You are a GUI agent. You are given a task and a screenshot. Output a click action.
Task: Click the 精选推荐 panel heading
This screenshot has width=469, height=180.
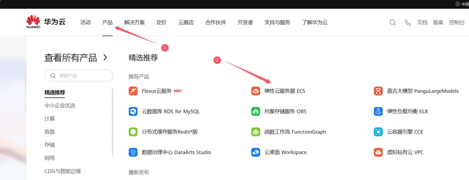(x=143, y=58)
